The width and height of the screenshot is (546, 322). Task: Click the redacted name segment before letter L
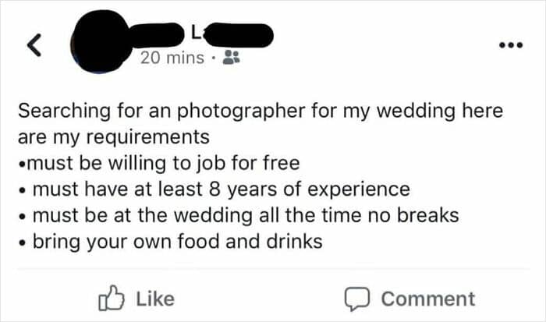point(157,35)
